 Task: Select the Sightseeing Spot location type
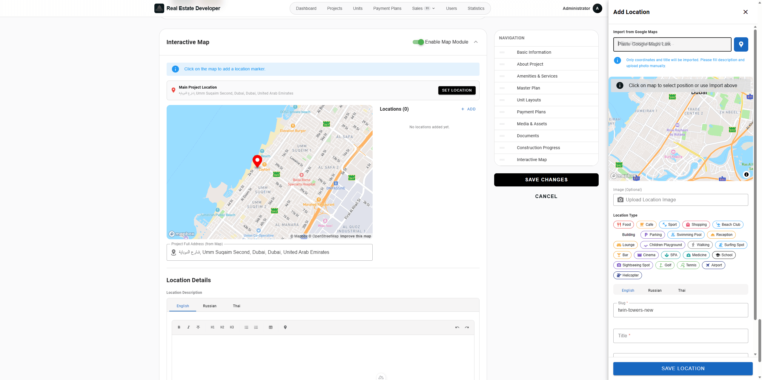tap(633, 265)
